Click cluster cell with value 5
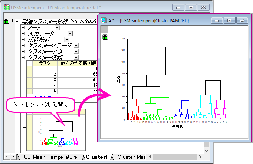This screenshot has width=253, height=164. pos(45,91)
